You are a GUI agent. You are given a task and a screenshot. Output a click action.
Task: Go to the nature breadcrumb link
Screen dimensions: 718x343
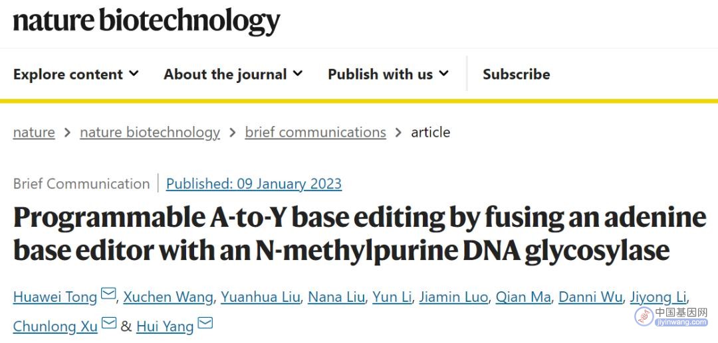[34, 133]
